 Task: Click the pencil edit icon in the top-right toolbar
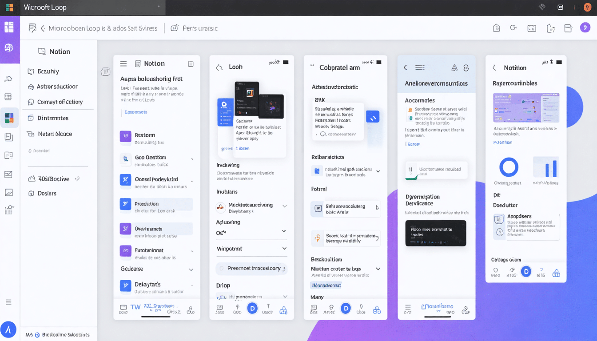[551, 28]
